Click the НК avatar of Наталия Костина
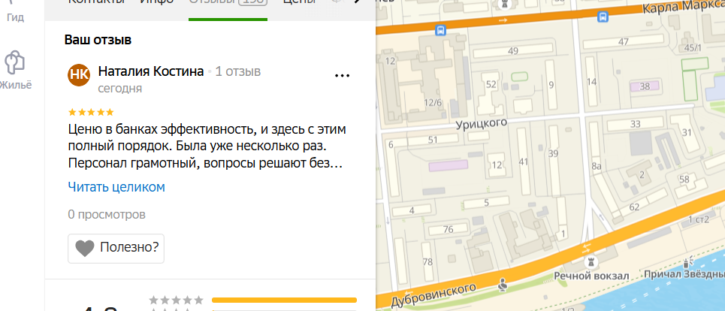 (x=79, y=75)
